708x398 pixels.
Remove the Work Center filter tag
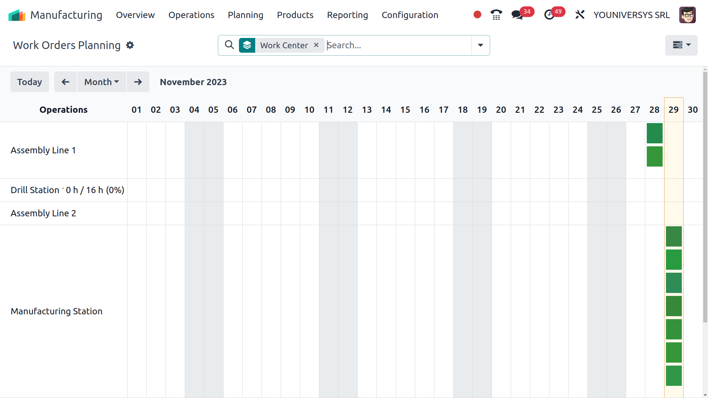[x=316, y=45]
